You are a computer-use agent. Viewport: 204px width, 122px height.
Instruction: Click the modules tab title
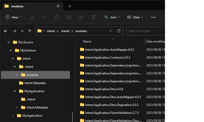[x=17, y=6]
